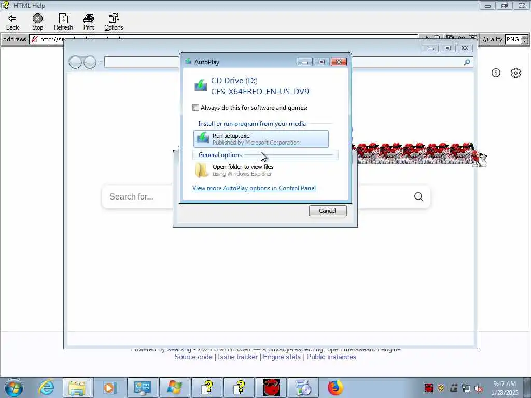The height and width of the screenshot is (398, 531).
Task: Click the red square tray icon
Action: click(429, 388)
